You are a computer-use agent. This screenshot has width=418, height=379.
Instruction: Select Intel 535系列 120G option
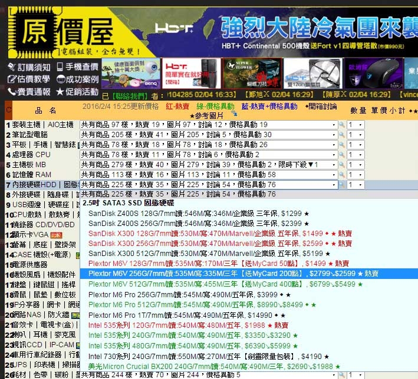click(x=249, y=325)
